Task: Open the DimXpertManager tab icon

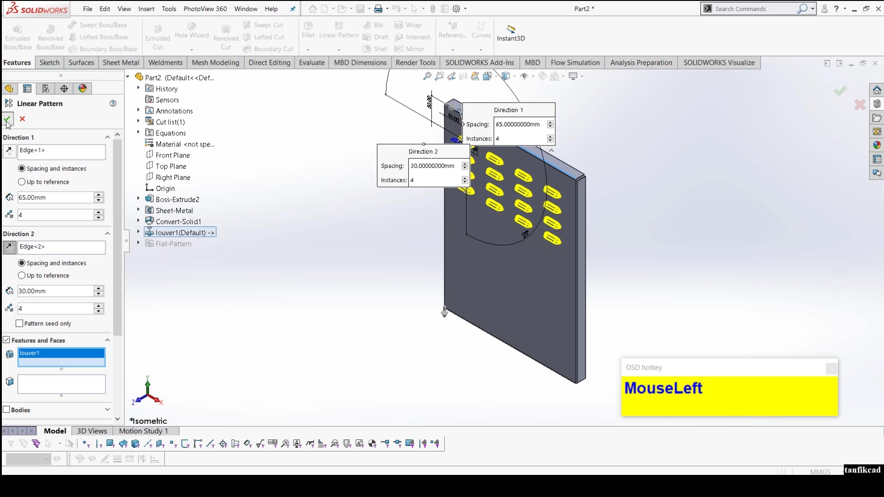Action: click(x=64, y=88)
